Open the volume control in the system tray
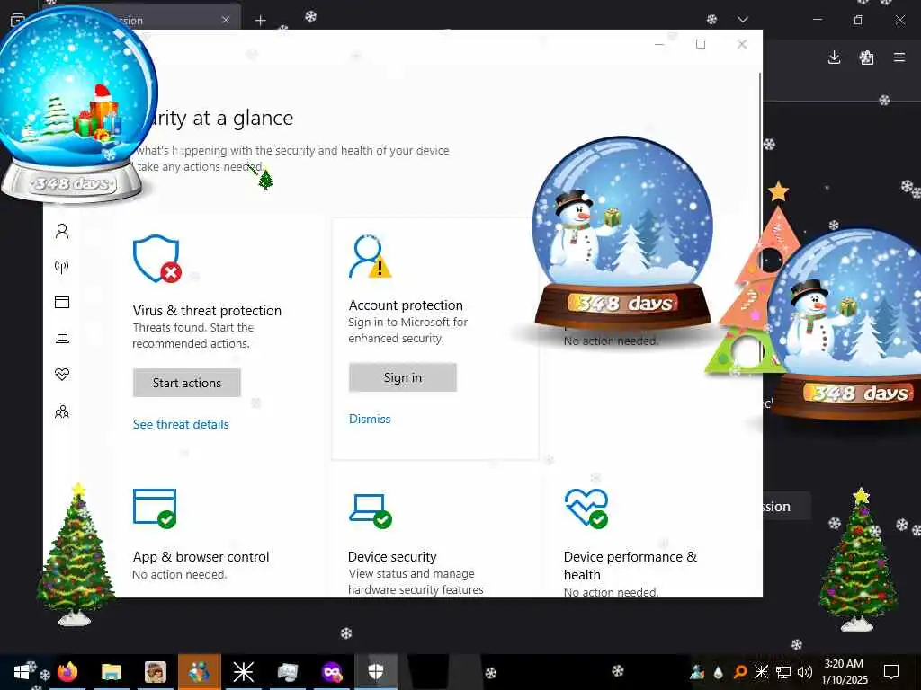The image size is (921, 690). (805, 672)
